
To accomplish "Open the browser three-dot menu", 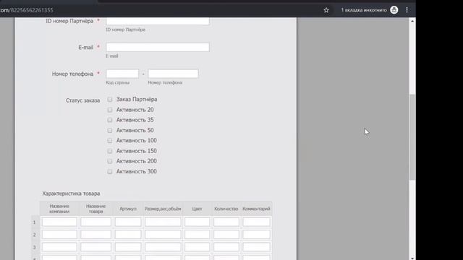I will point(407,10).
